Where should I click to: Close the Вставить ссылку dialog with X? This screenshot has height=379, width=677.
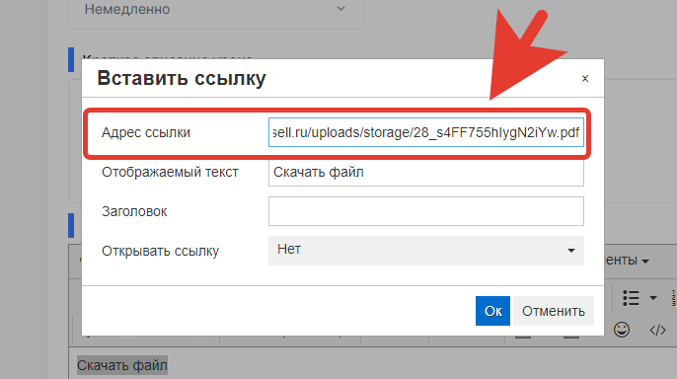pos(585,79)
